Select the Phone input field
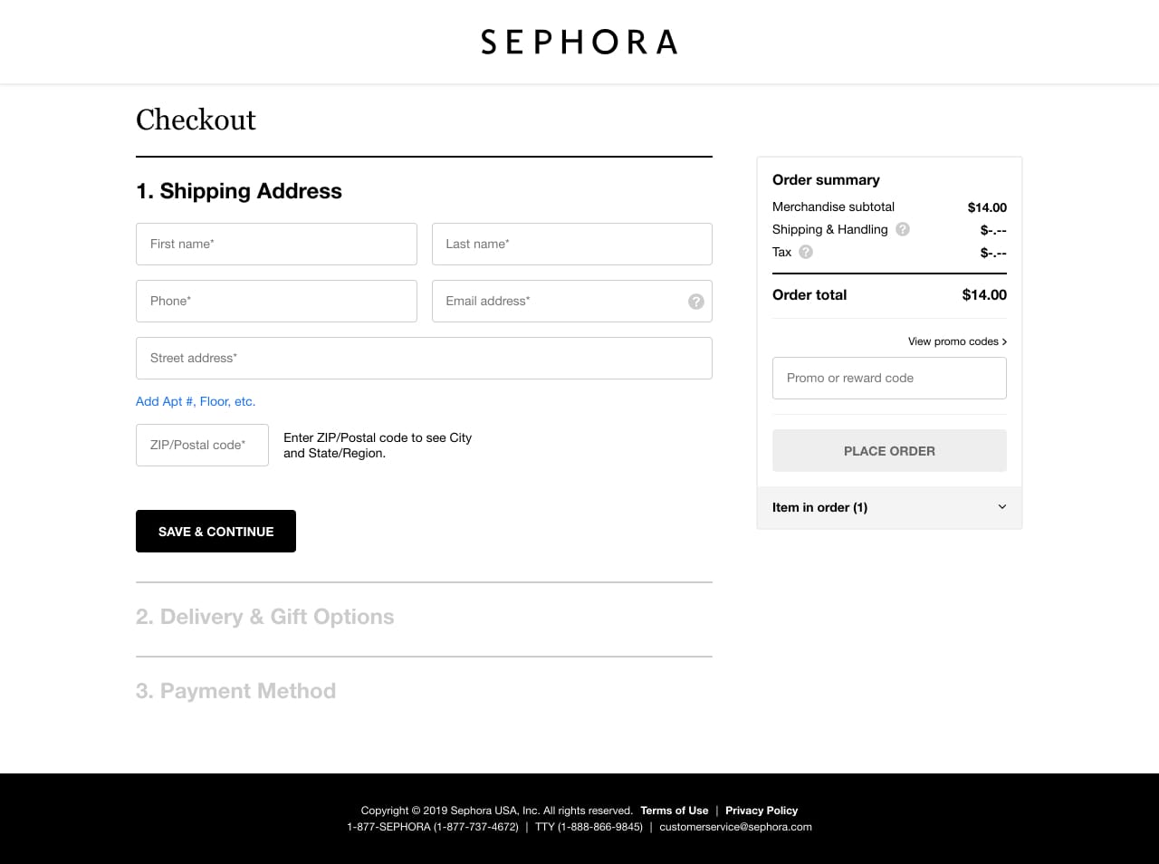The image size is (1159, 864). point(276,301)
